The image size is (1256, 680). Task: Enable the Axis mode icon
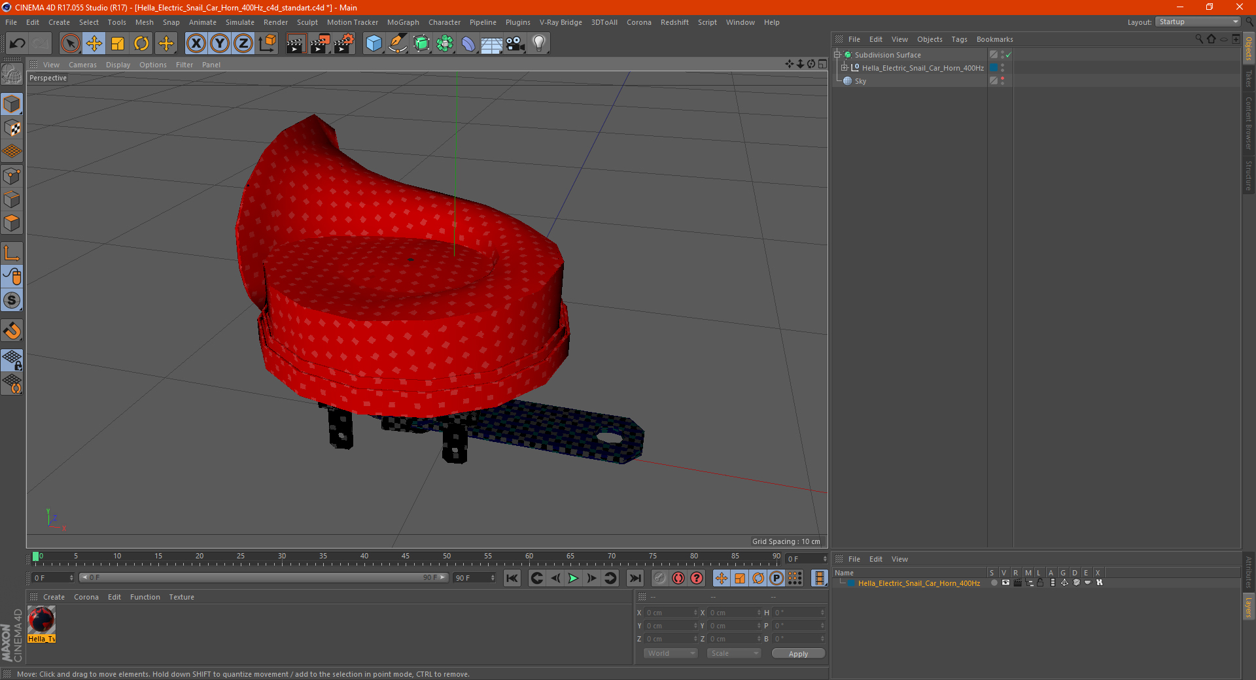pos(12,253)
